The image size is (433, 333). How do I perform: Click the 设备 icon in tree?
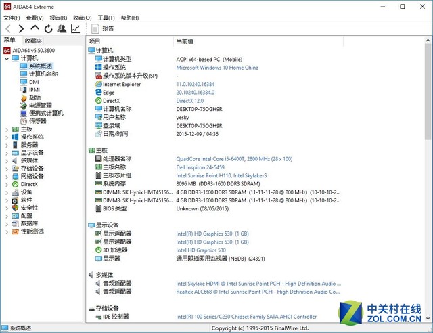click(15, 192)
